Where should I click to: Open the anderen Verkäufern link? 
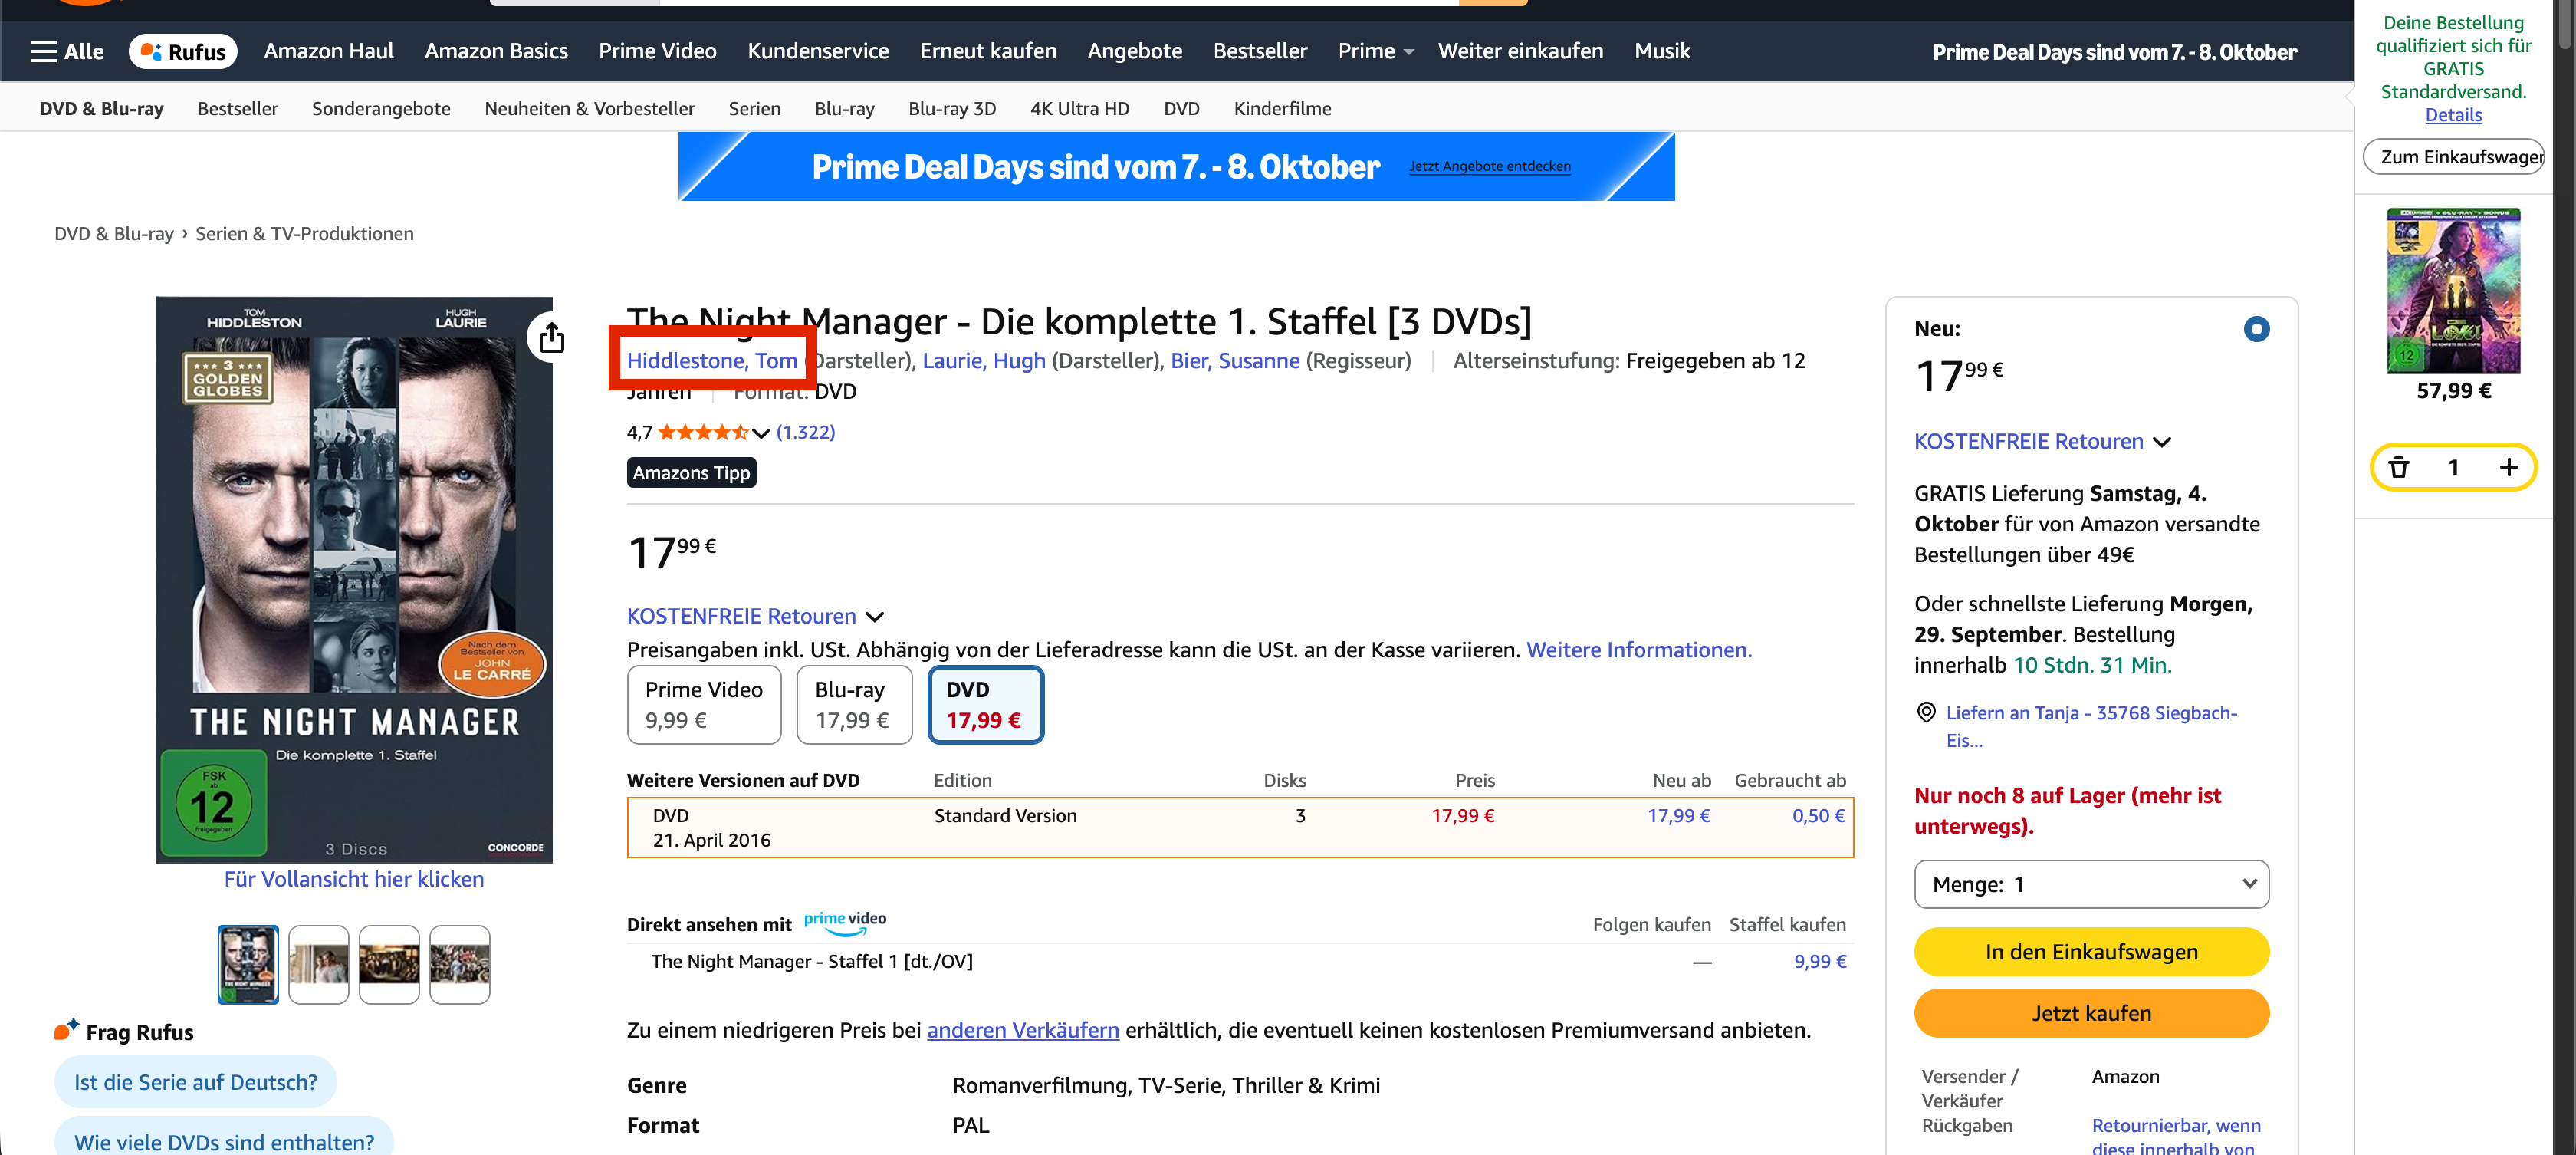pyautogui.click(x=1022, y=1030)
